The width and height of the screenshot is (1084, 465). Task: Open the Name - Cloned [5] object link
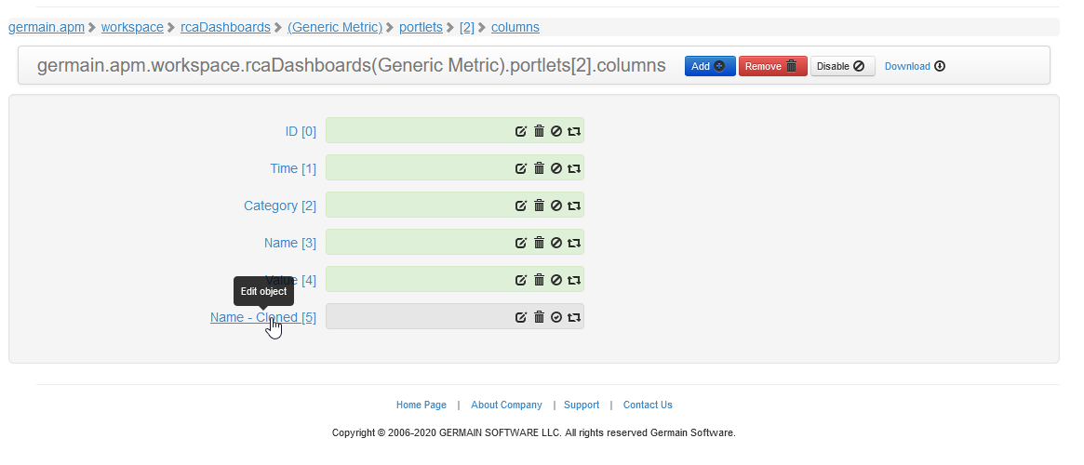262,317
